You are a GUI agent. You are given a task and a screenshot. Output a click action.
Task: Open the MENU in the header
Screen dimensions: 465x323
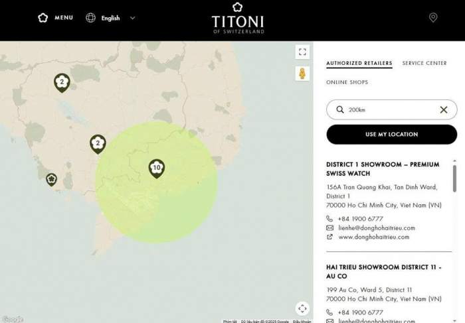click(56, 18)
